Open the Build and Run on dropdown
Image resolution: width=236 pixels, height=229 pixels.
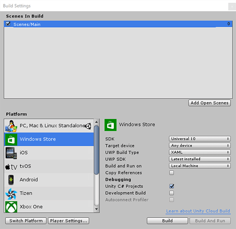(200, 166)
